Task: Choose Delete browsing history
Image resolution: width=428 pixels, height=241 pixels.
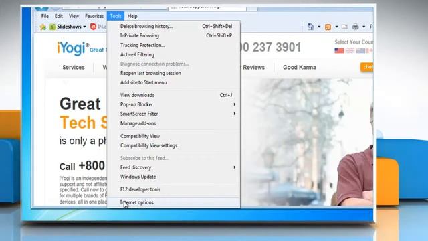Action: (174, 26)
